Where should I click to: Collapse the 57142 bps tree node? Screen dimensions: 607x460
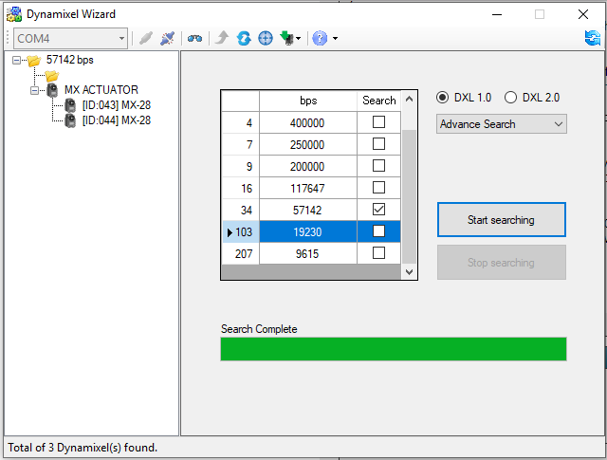coord(16,60)
